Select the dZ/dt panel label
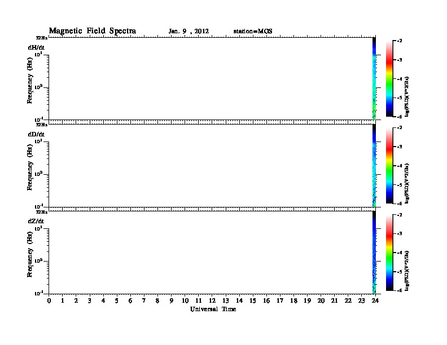 [36, 221]
